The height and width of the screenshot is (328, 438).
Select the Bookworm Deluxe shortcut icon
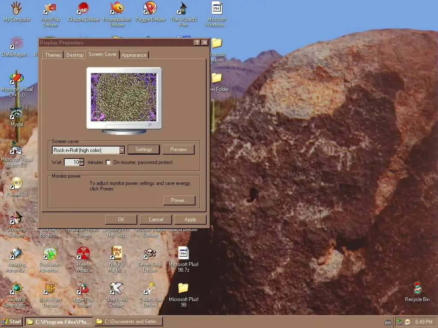coord(50,288)
